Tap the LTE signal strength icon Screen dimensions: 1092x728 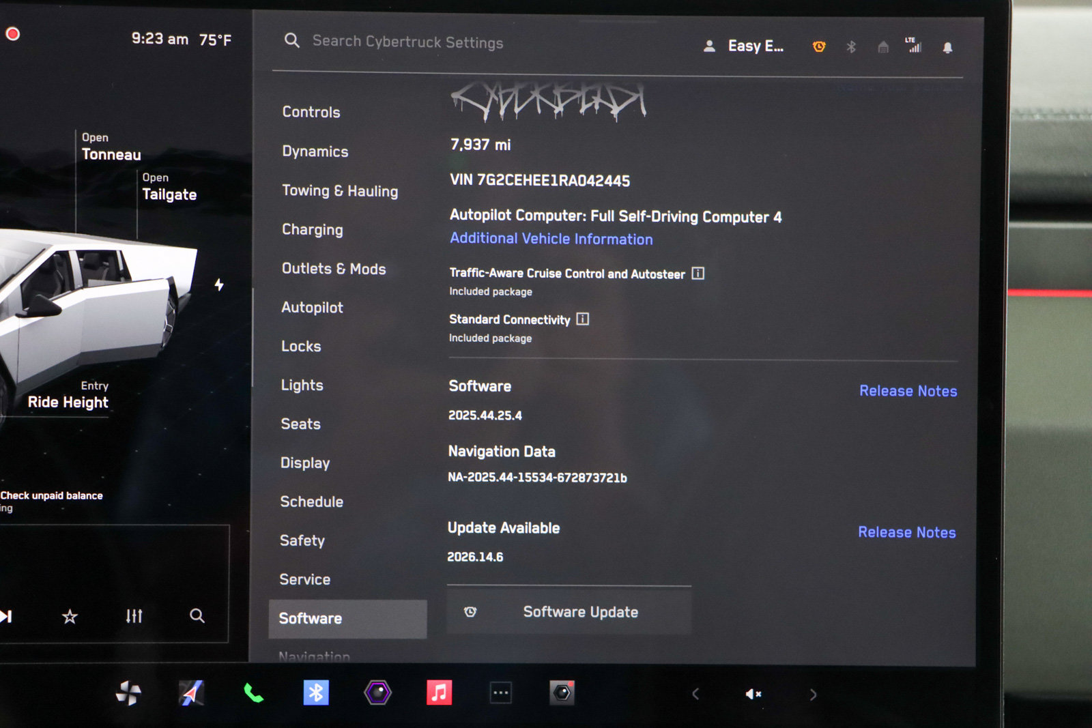[x=913, y=45]
